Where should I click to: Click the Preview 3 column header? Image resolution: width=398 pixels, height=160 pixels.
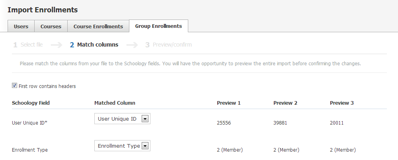[x=341, y=103]
